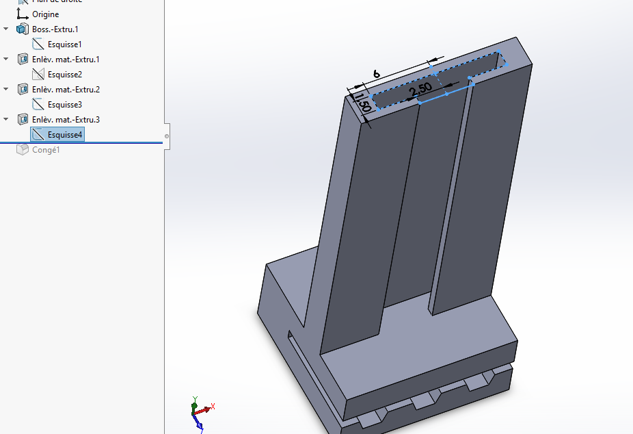Click the Boss.-Extru.1 feature icon
This screenshot has height=434, width=633.
(22, 29)
